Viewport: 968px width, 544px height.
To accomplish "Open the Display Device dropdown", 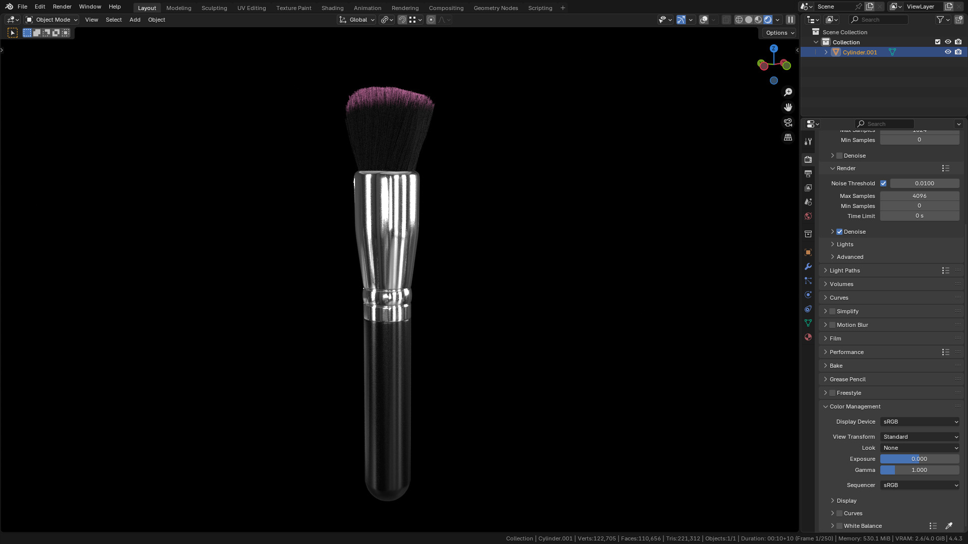I will pyautogui.click(x=920, y=422).
